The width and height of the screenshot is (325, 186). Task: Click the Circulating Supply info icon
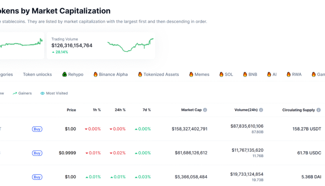pyautogui.click(x=318, y=110)
